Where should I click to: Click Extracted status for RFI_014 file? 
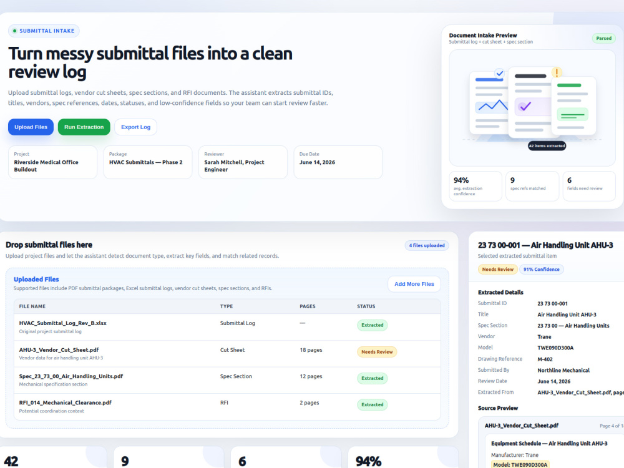click(x=372, y=405)
